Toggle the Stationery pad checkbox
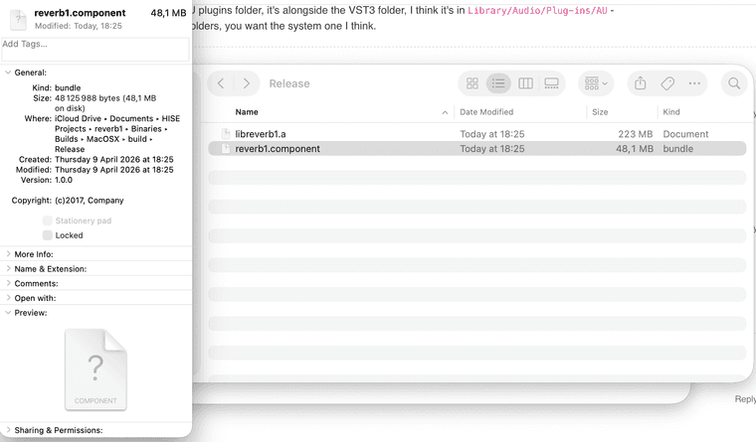This screenshot has height=442, width=756. coord(48,221)
